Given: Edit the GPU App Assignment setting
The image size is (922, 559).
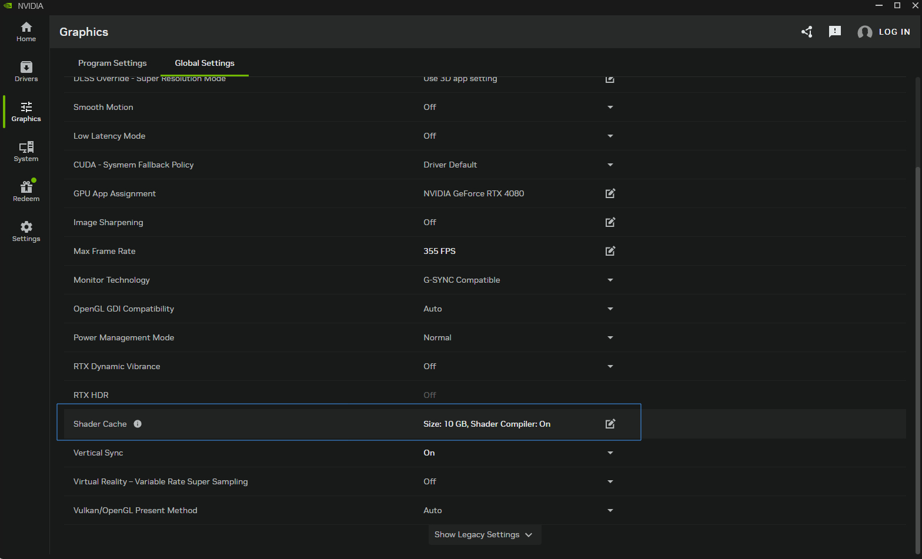Looking at the screenshot, I should point(610,193).
